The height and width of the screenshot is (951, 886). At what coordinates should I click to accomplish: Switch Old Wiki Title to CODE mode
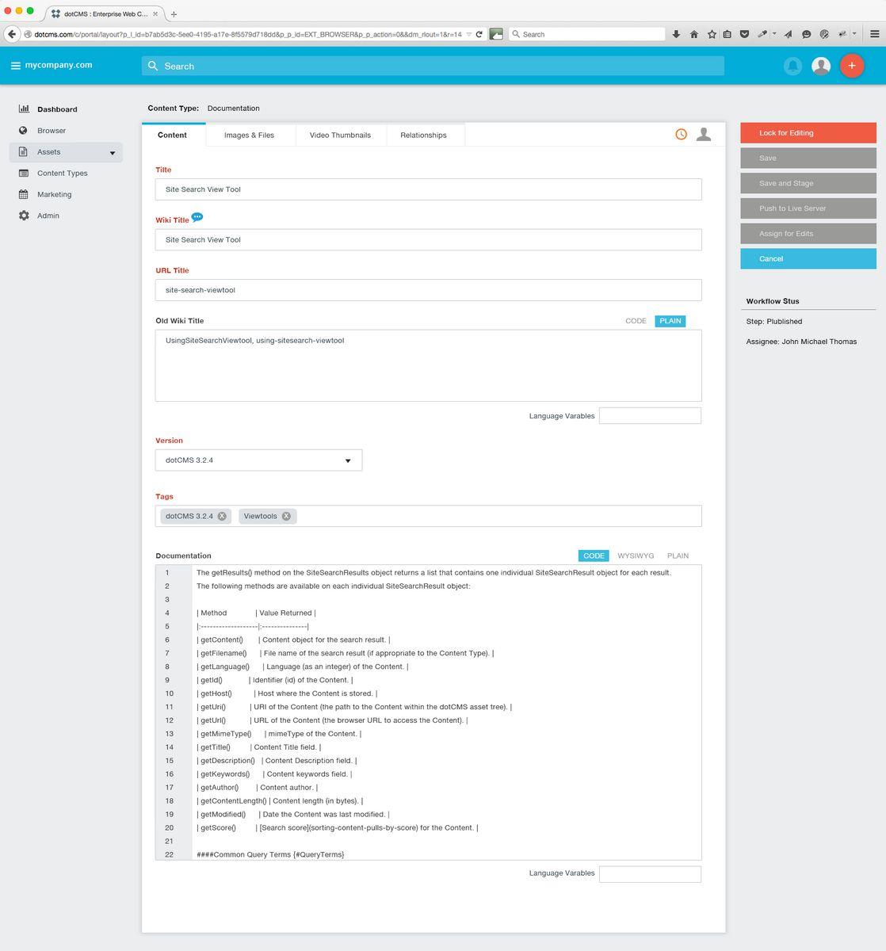[636, 321]
